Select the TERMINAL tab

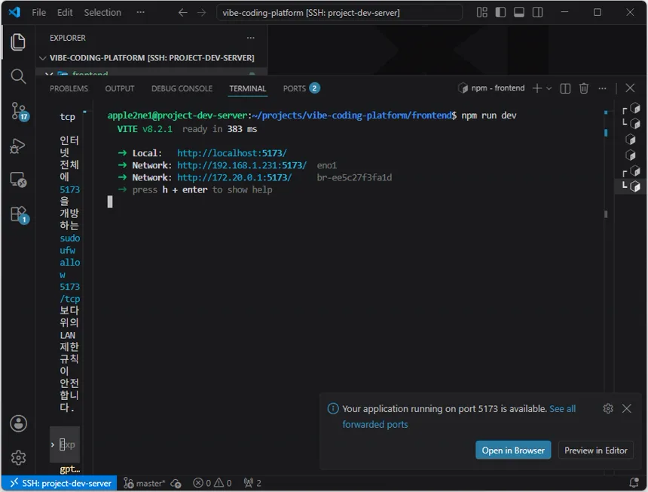point(248,88)
